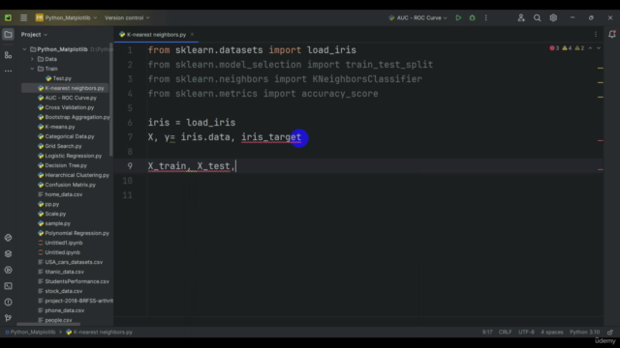Viewport: 620px width, 348px height.
Task: Open the Git version control tool window
Action: (8, 318)
